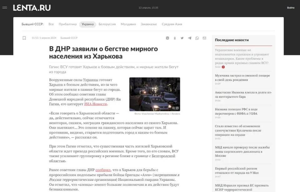Share the article via Odnoklassniki icon
Image resolution: width=300 pixels, height=192 pixels.
click(x=175, y=38)
